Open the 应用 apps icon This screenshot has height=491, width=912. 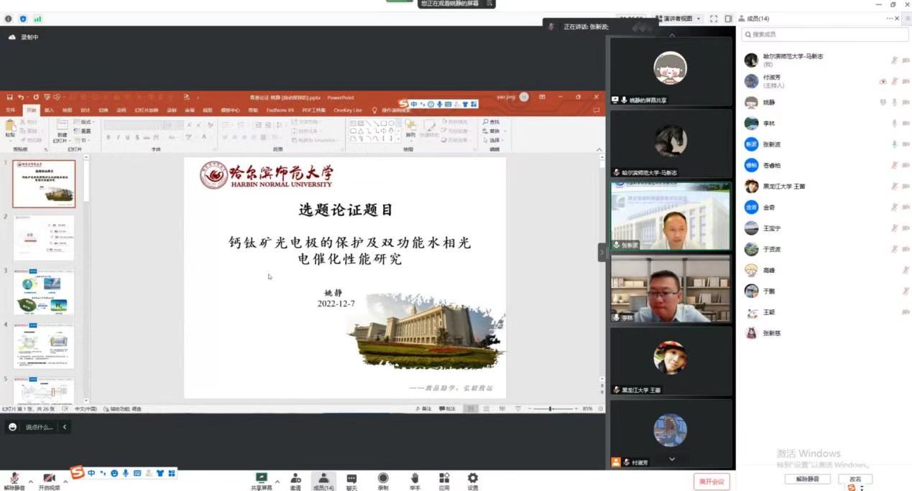click(444, 478)
